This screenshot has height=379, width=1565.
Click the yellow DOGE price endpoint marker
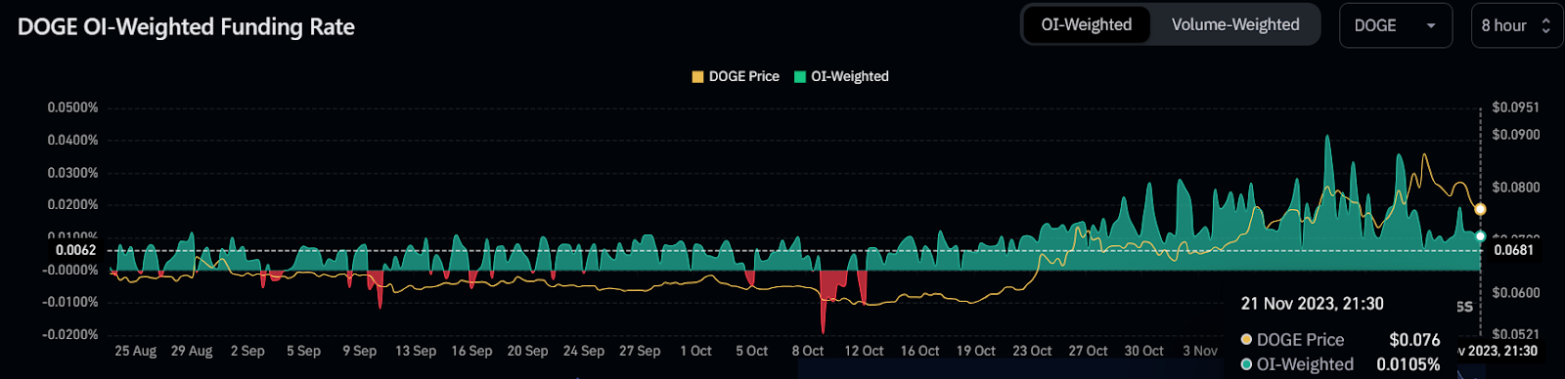tap(1481, 209)
